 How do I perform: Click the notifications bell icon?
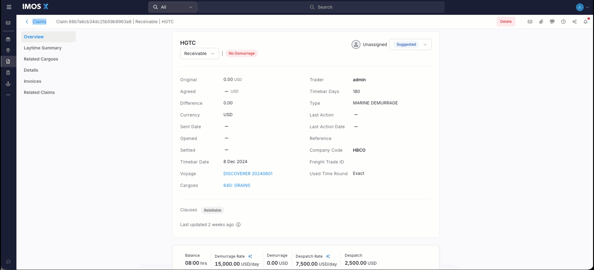(x=585, y=22)
